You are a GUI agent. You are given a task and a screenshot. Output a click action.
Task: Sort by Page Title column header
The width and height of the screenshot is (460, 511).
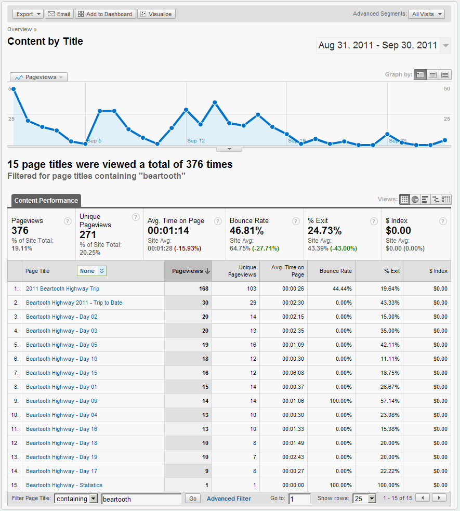(x=37, y=271)
